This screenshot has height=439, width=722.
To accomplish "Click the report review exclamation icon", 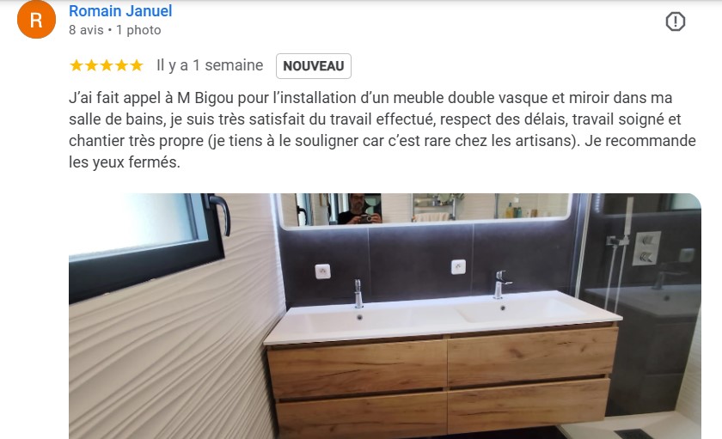I will [675, 21].
